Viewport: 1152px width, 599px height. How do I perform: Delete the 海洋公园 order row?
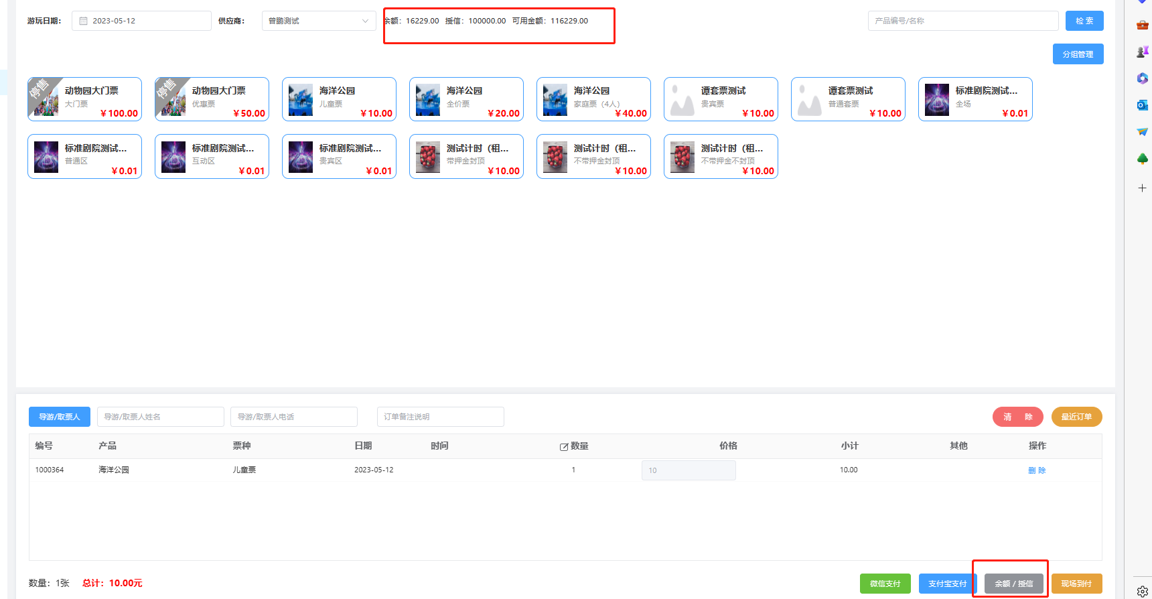pyautogui.click(x=1037, y=470)
